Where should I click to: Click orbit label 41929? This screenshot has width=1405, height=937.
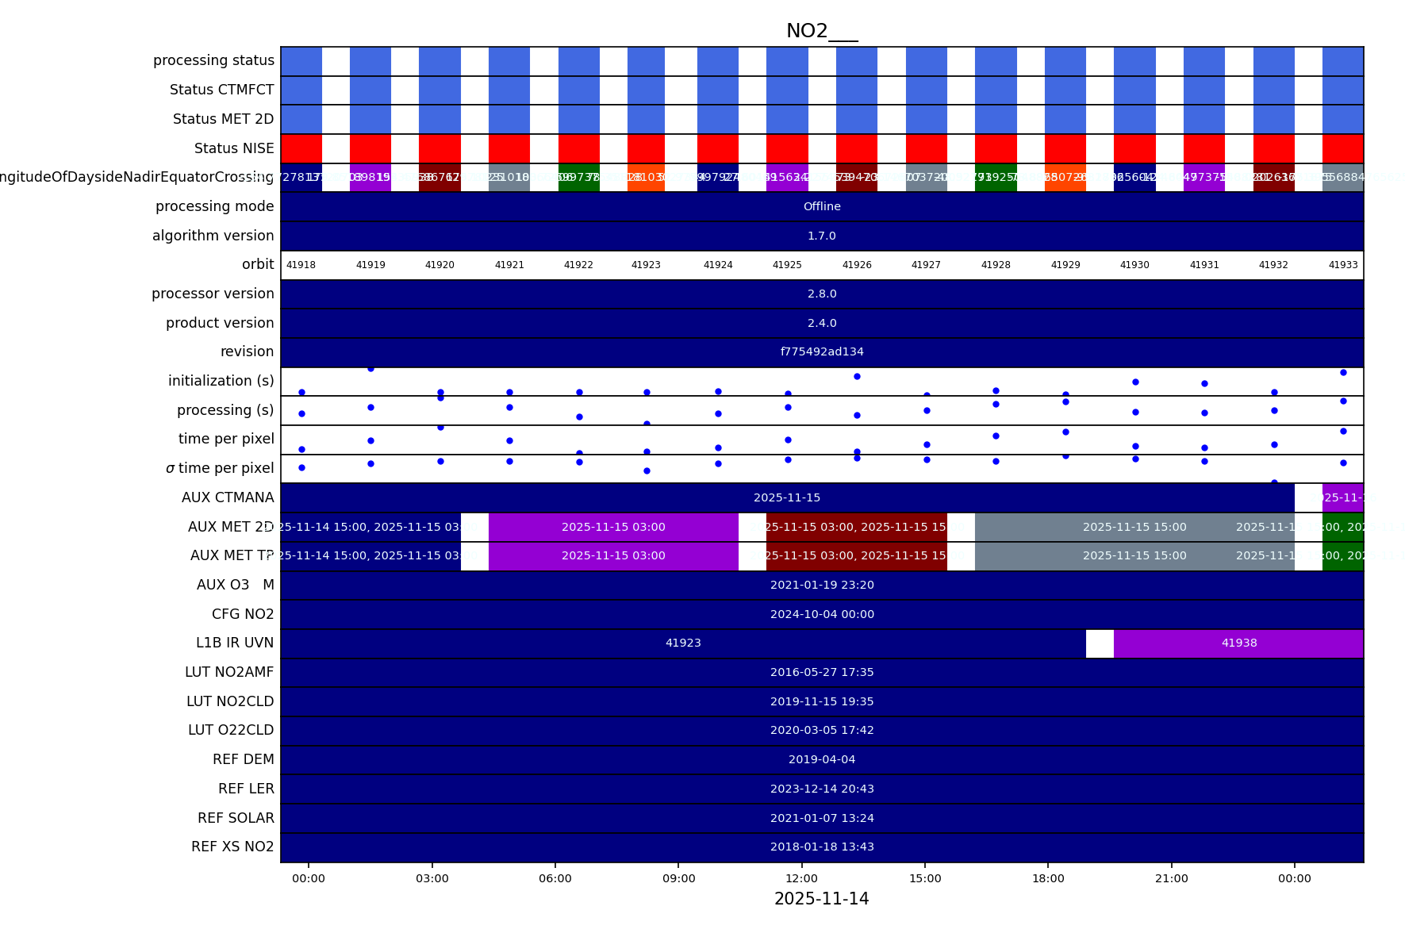tap(1065, 265)
